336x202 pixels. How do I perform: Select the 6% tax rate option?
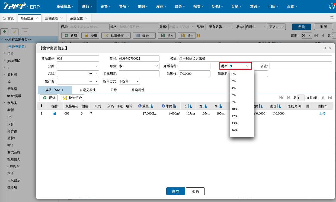pos(242,102)
